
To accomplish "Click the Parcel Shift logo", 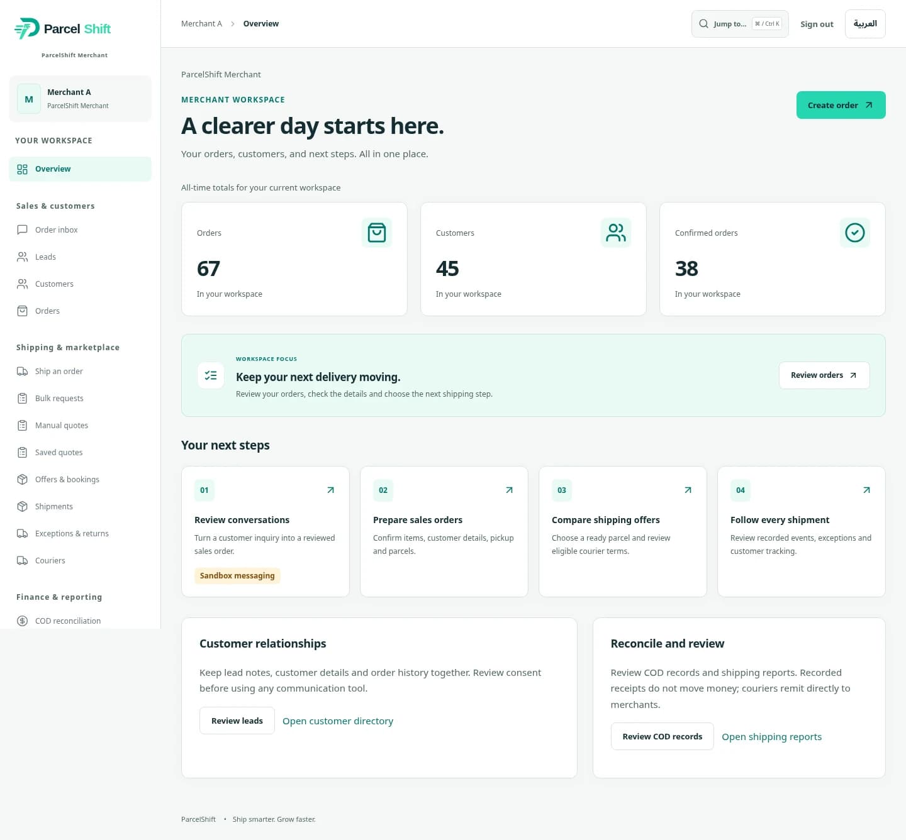I will tap(62, 29).
